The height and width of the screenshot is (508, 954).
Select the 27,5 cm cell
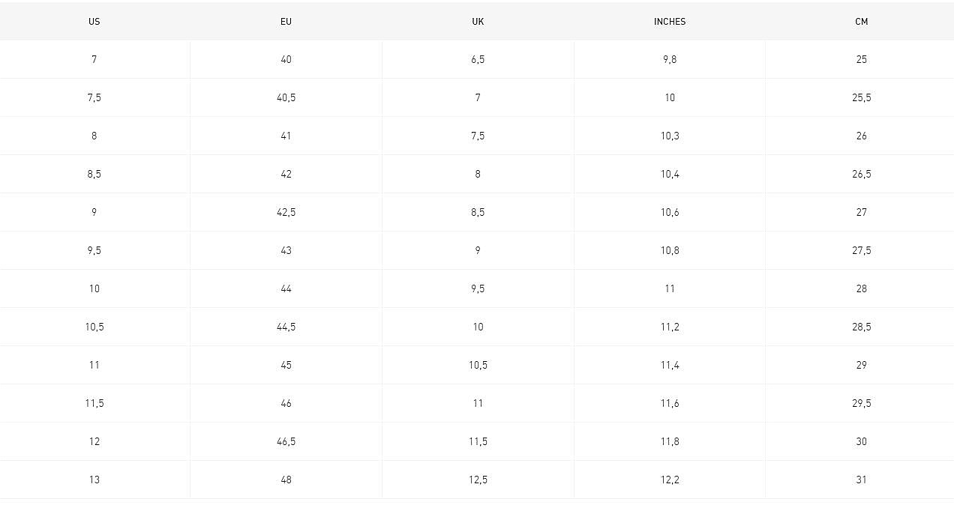[861, 250]
